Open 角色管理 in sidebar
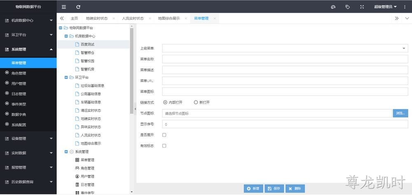 pyautogui.click(x=28, y=73)
